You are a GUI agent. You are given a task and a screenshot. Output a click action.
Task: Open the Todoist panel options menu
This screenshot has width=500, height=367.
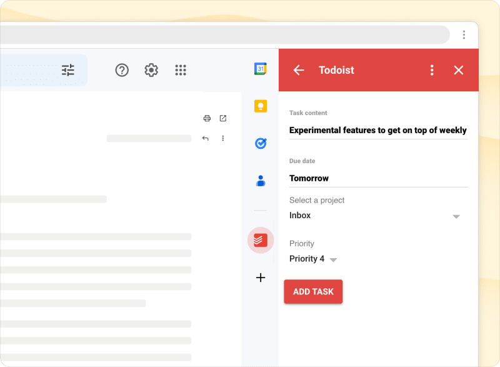click(x=431, y=70)
